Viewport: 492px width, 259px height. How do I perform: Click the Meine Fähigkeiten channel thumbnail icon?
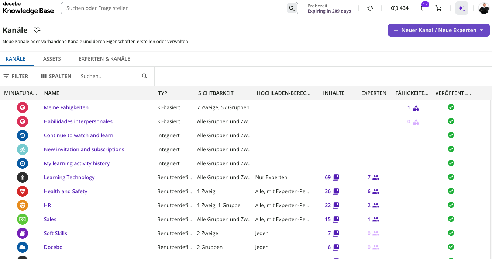(23, 107)
